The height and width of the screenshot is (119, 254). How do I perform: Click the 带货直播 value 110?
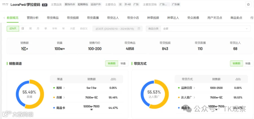point(200,49)
